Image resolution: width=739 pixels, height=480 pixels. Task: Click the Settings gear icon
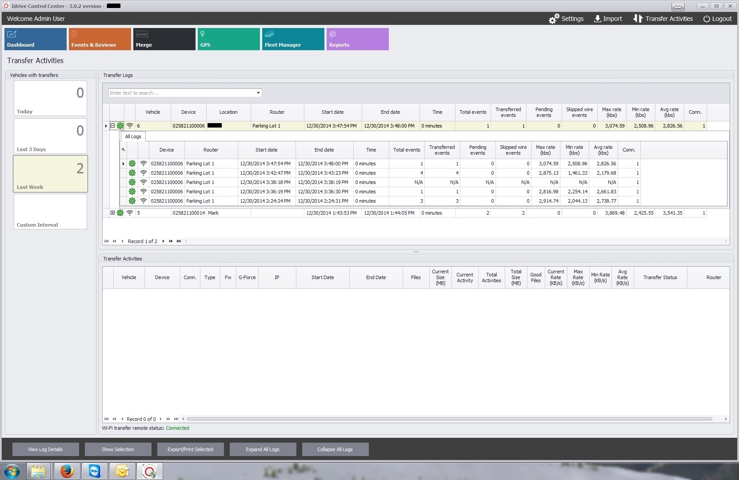[554, 19]
